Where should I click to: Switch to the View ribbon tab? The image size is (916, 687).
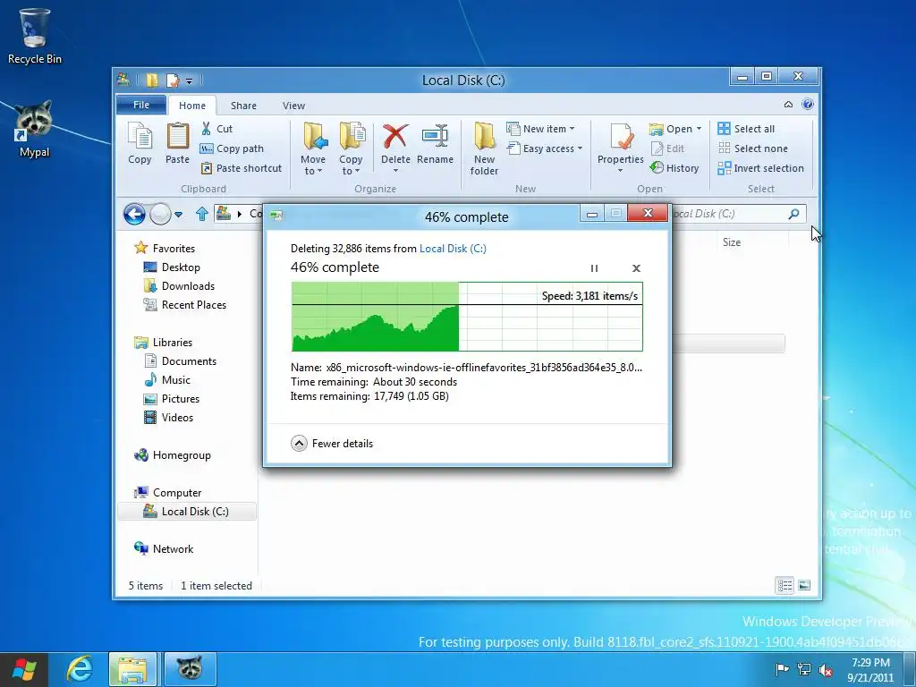coord(293,106)
